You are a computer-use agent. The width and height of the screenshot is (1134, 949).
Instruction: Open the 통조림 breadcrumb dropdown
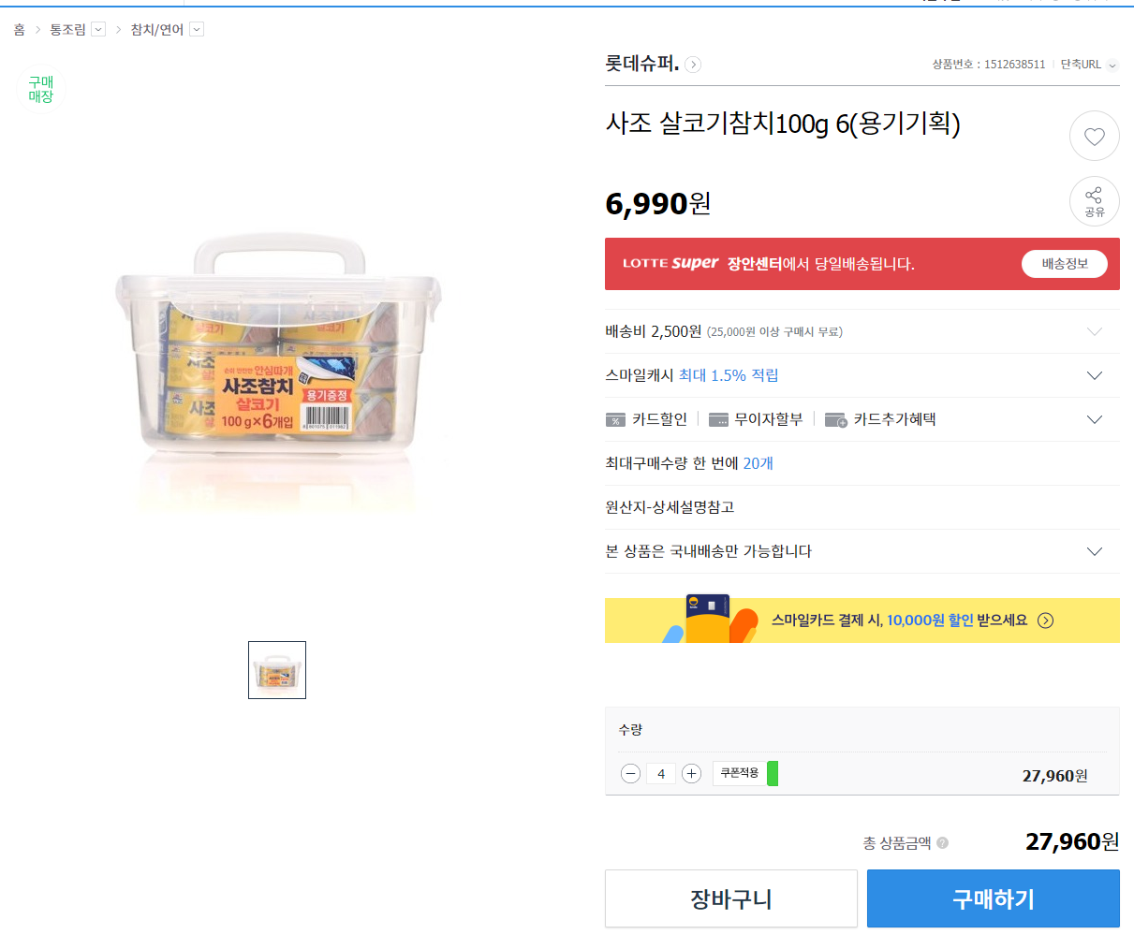coord(98,30)
